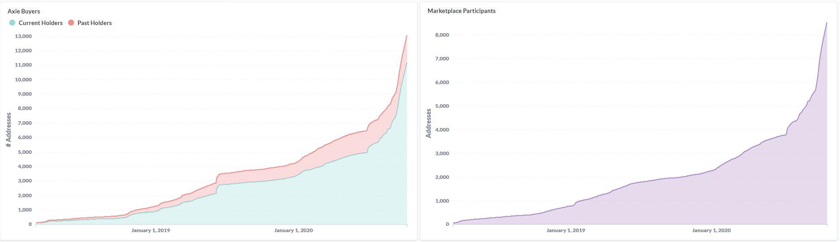Toggle the Past Holders series label

coord(94,23)
